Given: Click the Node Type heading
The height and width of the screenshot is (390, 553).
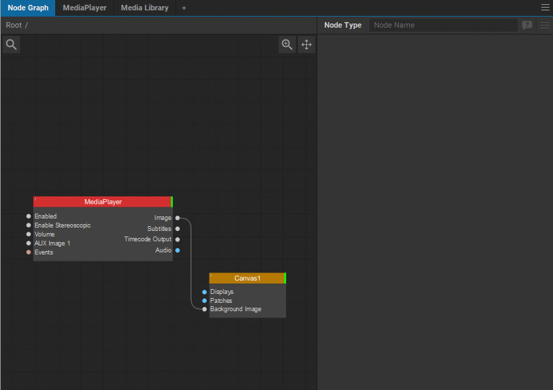Looking at the screenshot, I should coord(343,25).
